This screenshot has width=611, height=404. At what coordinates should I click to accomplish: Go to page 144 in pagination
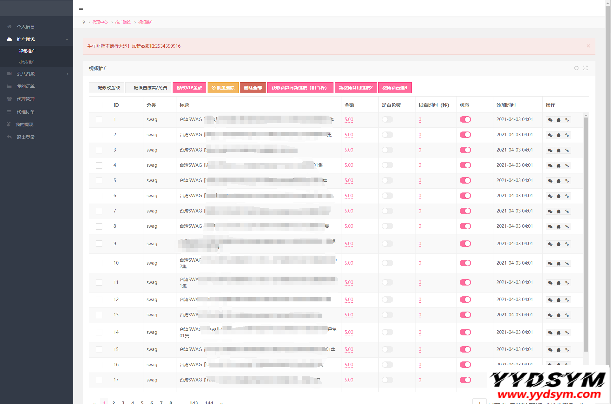(209, 402)
